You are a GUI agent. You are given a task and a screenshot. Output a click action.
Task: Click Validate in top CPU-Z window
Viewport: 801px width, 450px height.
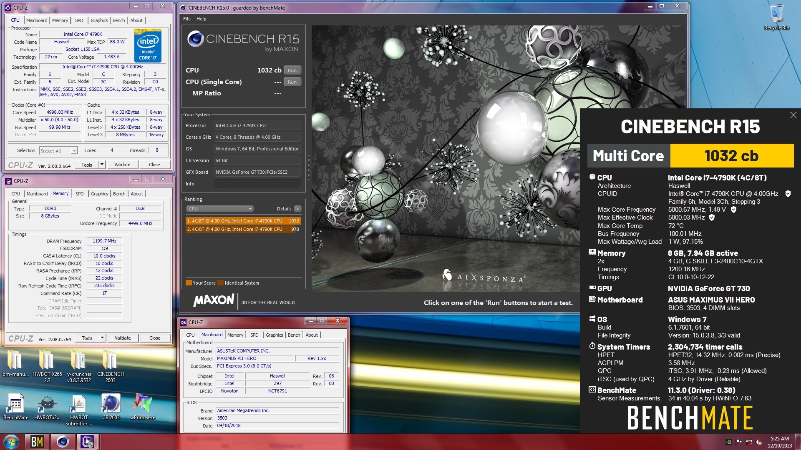coord(122,165)
